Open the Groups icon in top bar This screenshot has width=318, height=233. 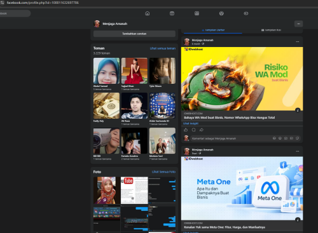(221, 13)
